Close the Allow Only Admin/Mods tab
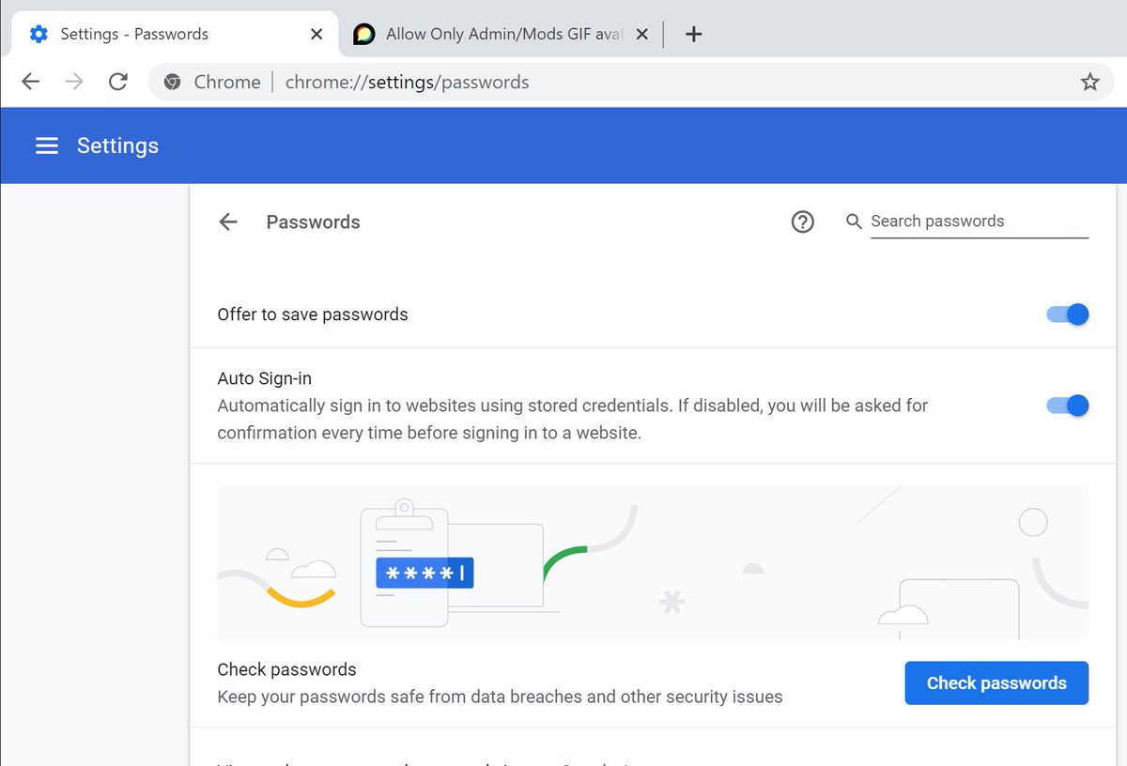Viewport: 1127px width, 766px height. (641, 35)
